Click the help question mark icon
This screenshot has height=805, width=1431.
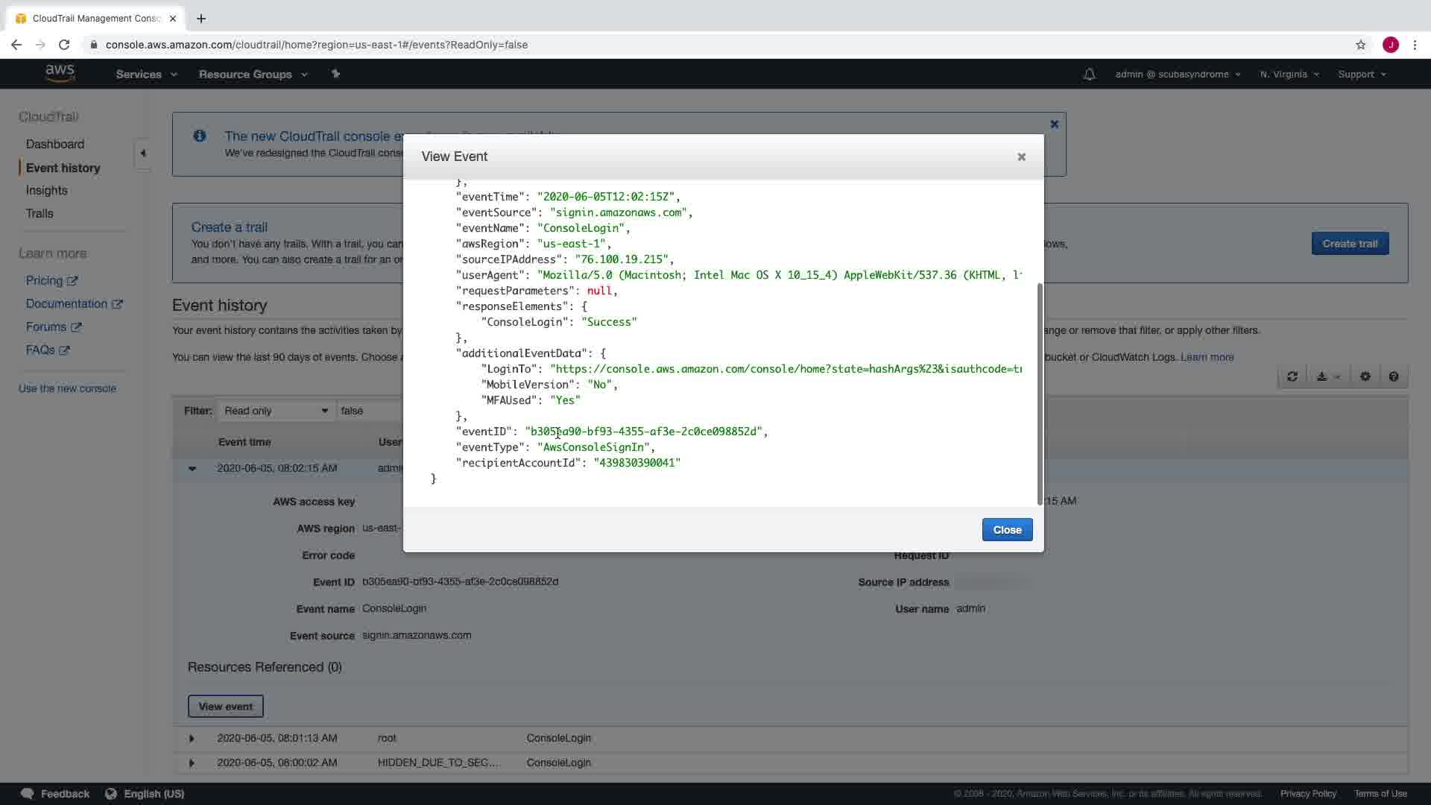1394,377
